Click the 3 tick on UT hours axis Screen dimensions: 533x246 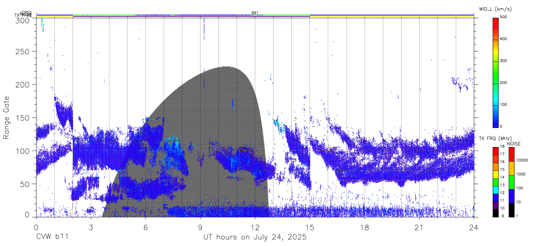[x=91, y=227]
